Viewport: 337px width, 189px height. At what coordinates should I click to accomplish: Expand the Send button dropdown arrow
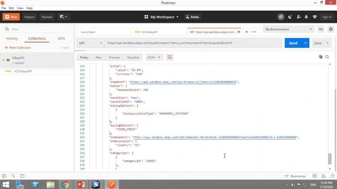click(x=305, y=43)
